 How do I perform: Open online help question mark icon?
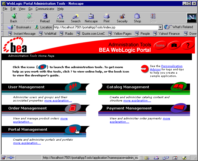(x=188, y=45)
